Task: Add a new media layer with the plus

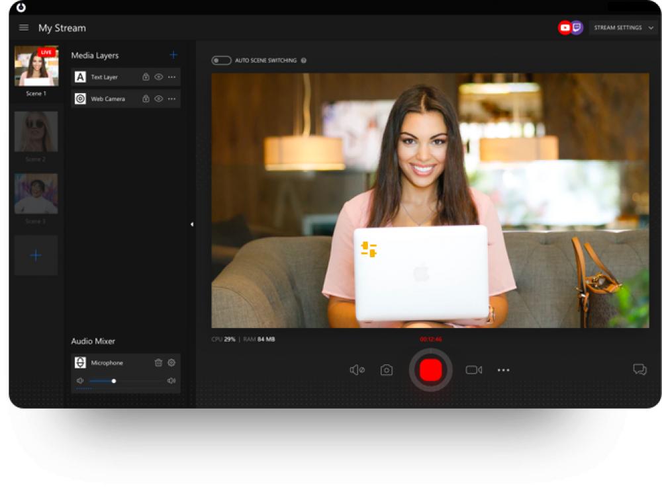Action: [173, 56]
